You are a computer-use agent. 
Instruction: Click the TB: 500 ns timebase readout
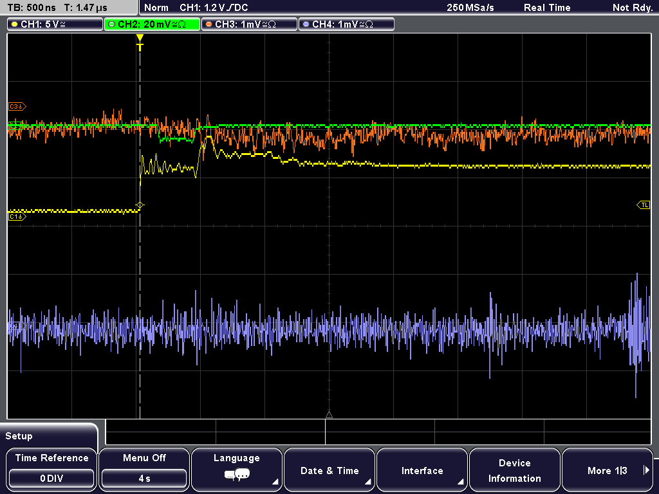pyautogui.click(x=32, y=8)
